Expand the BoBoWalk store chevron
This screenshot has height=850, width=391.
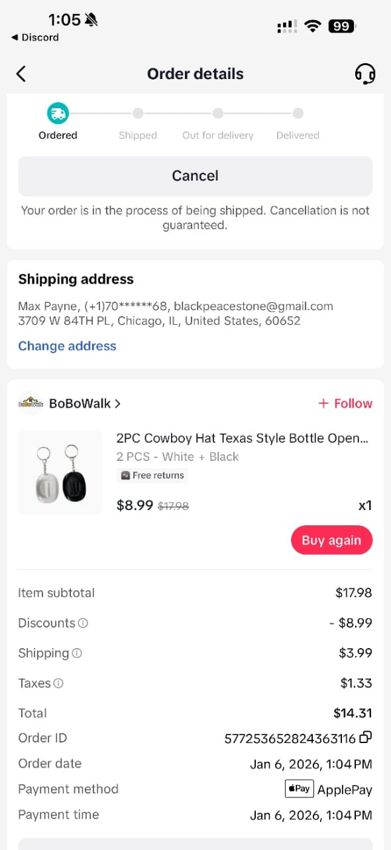[x=117, y=403]
